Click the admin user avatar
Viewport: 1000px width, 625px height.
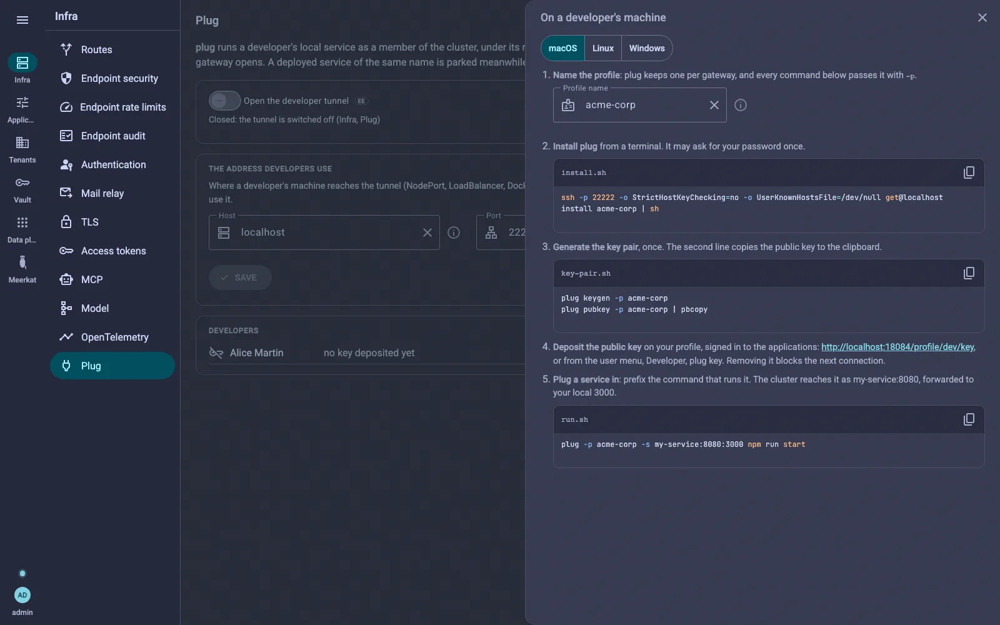pos(22,595)
